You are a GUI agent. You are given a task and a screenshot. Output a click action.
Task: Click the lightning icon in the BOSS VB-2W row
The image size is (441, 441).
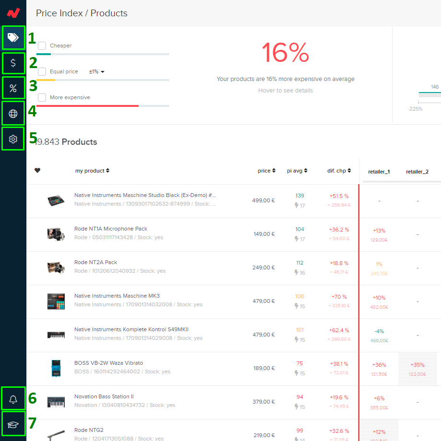[x=296, y=373]
